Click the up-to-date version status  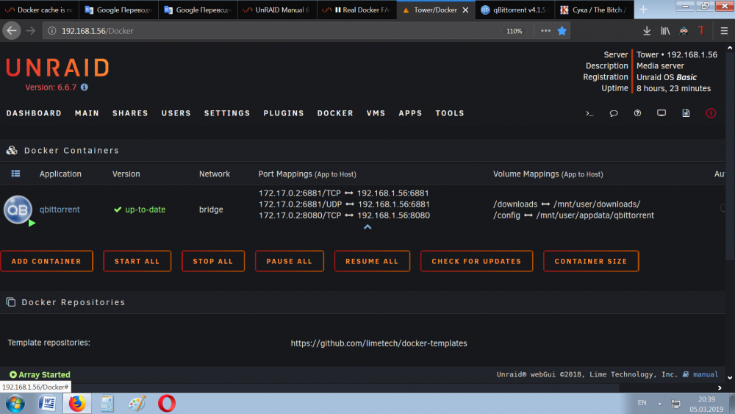140,210
